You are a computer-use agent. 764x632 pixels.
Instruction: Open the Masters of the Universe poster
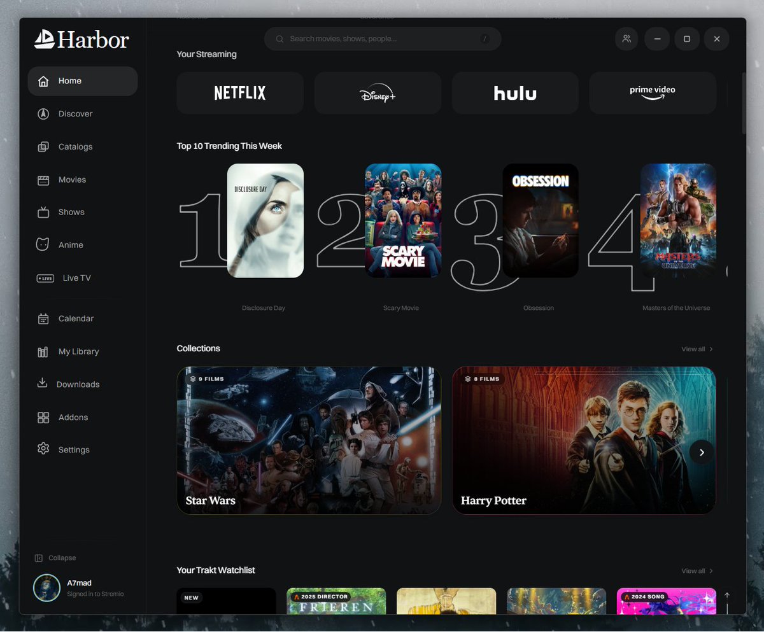point(678,221)
